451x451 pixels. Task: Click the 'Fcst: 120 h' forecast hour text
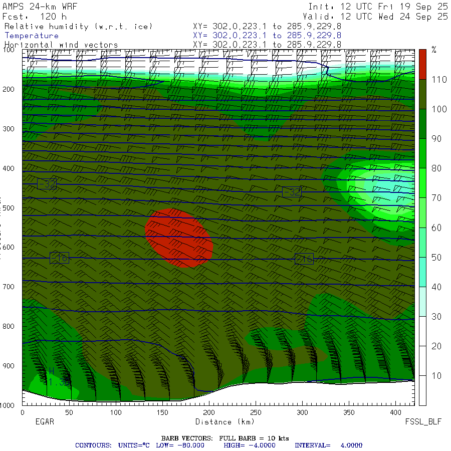point(35,17)
